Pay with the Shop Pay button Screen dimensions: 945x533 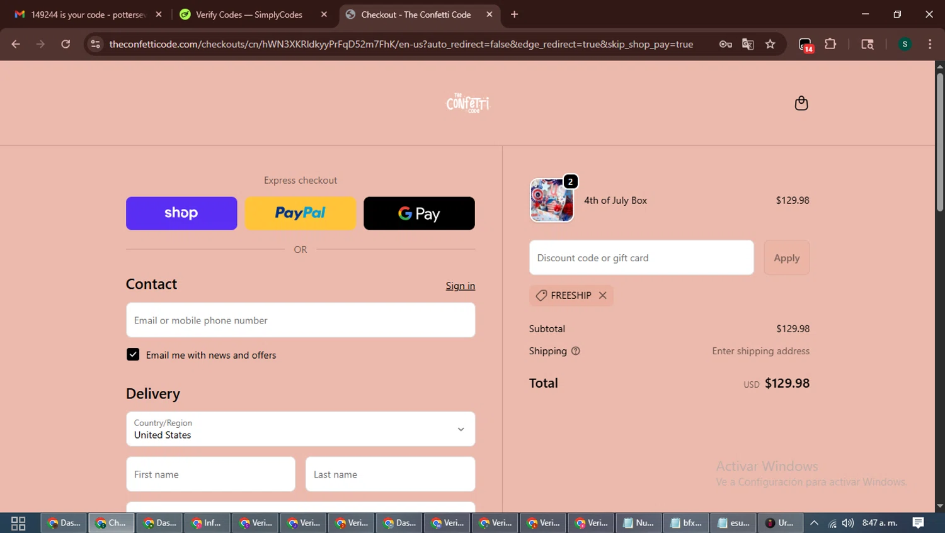point(181,213)
